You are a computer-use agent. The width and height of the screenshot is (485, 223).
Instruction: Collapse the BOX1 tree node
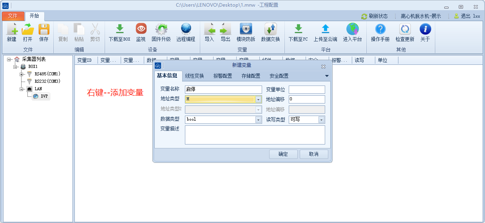click(x=15, y=67)
